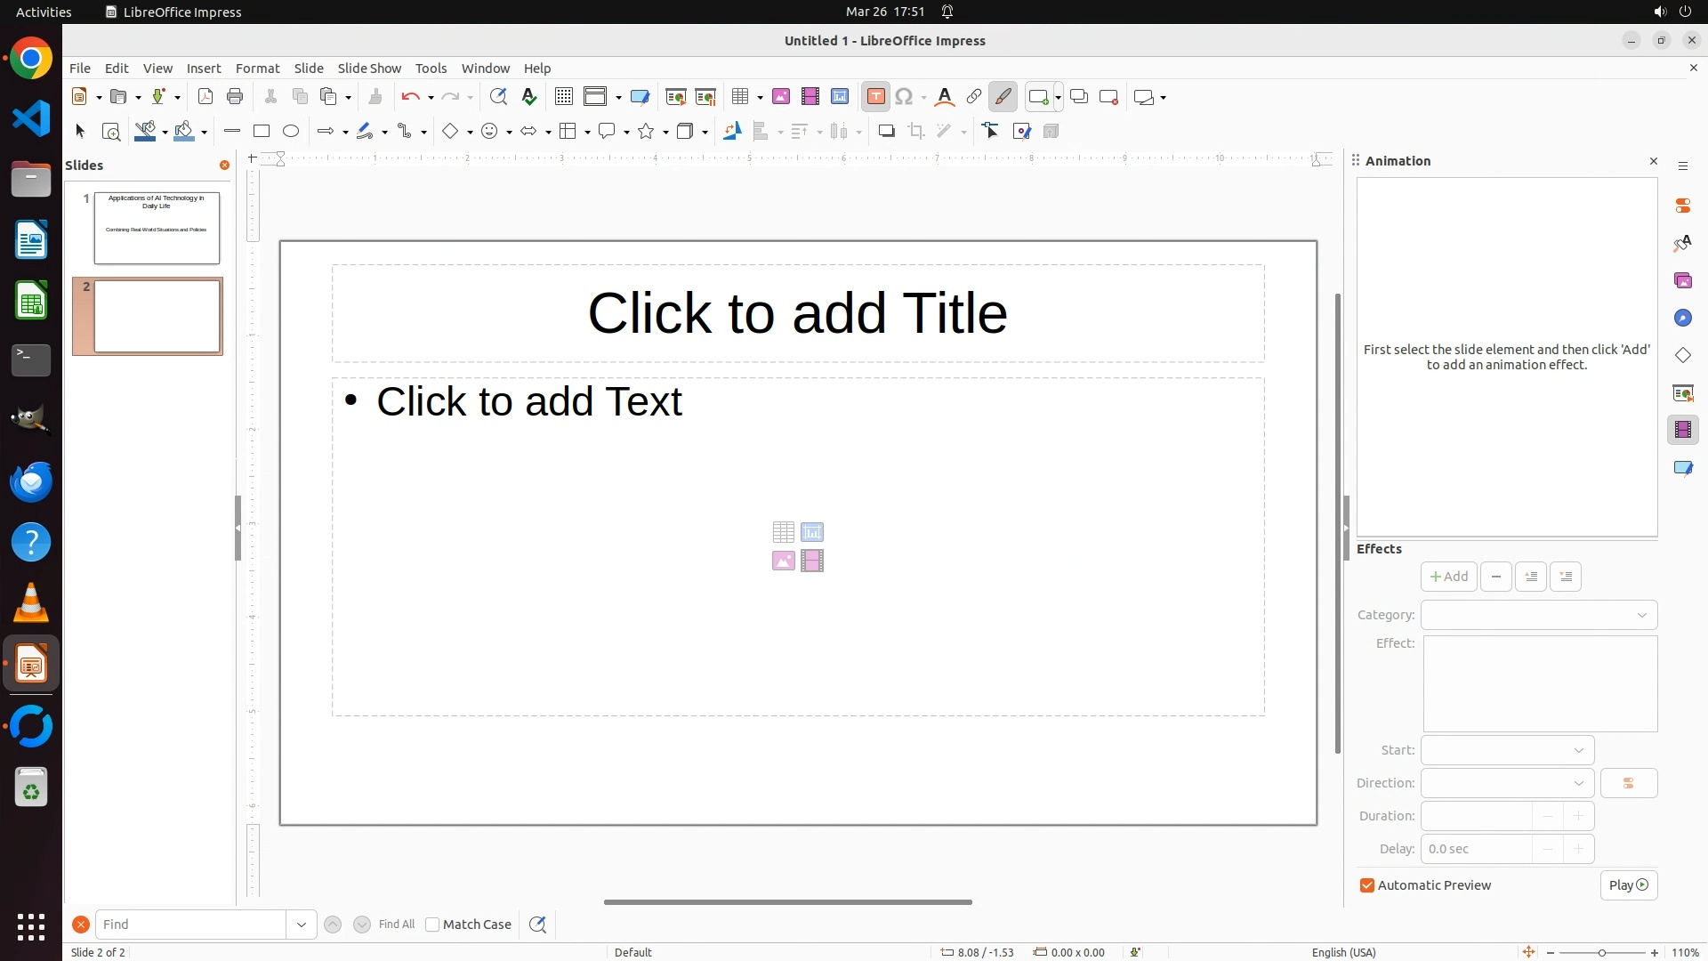This screenshot has height=961, width=1708.
Task: Click the Export as PDF icon
Action: (205, 97)
